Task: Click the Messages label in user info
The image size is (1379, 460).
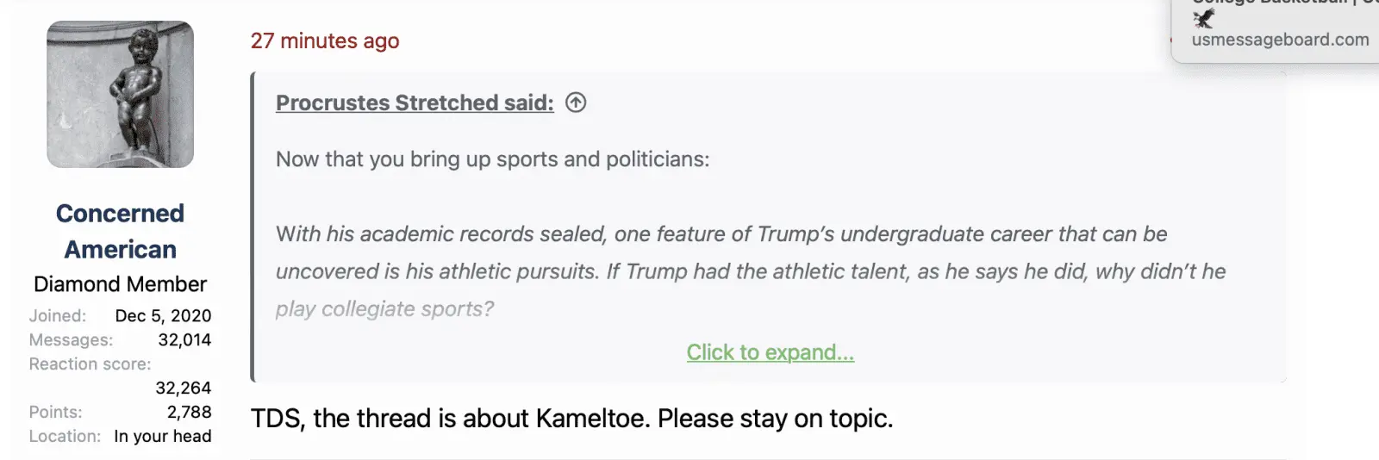Action: 71,340
